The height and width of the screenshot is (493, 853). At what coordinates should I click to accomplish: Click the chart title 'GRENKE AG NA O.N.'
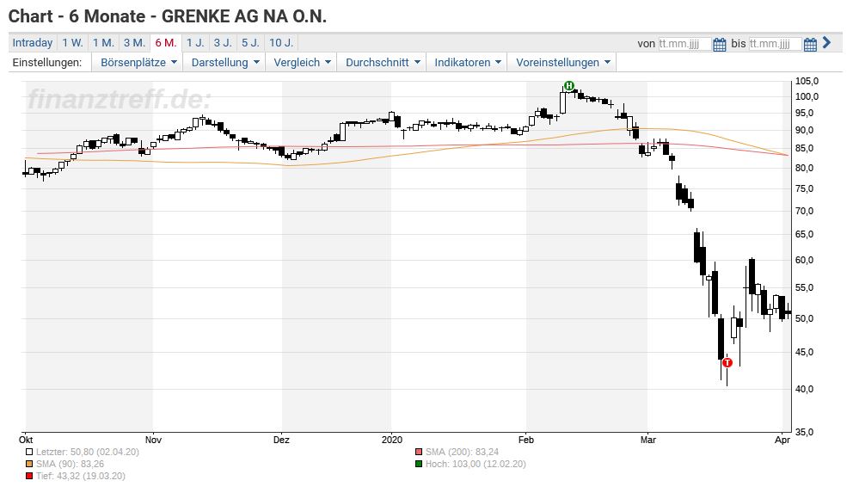[x=244, y=16]
